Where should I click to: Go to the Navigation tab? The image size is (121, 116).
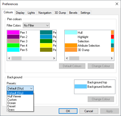pyautogui.click(x=45, y=13)
